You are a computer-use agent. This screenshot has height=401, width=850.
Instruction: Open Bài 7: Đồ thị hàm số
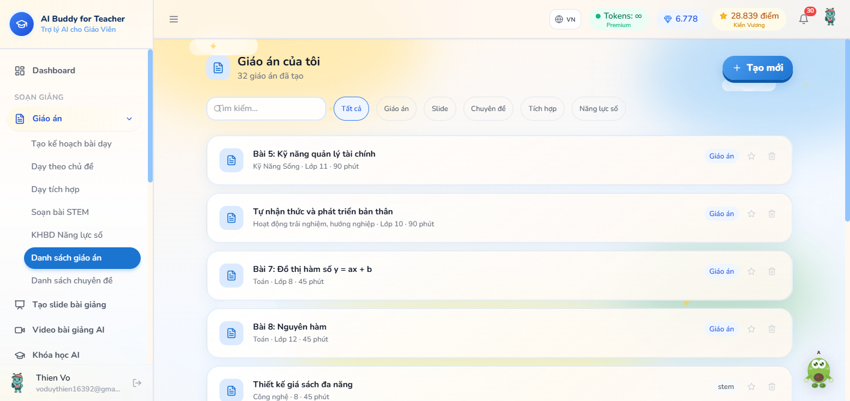[500, 276]
